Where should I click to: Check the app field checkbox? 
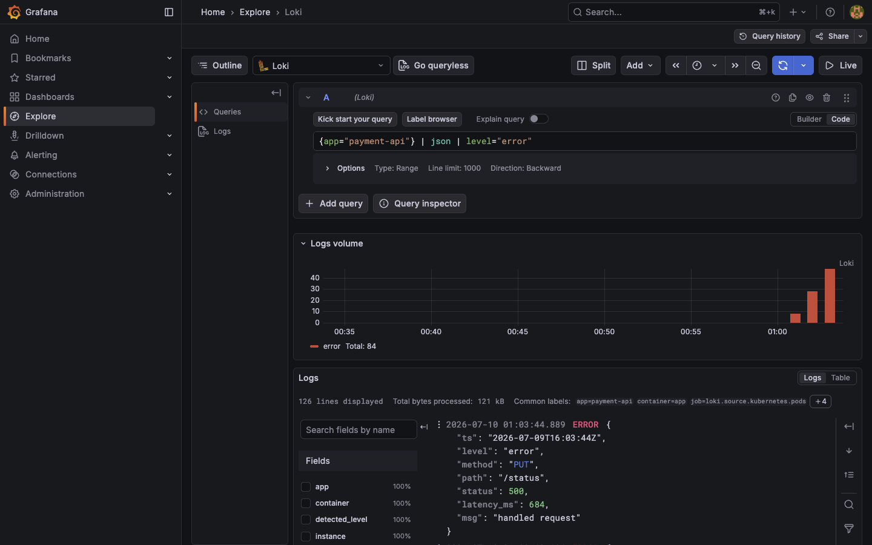pos(306,487)
